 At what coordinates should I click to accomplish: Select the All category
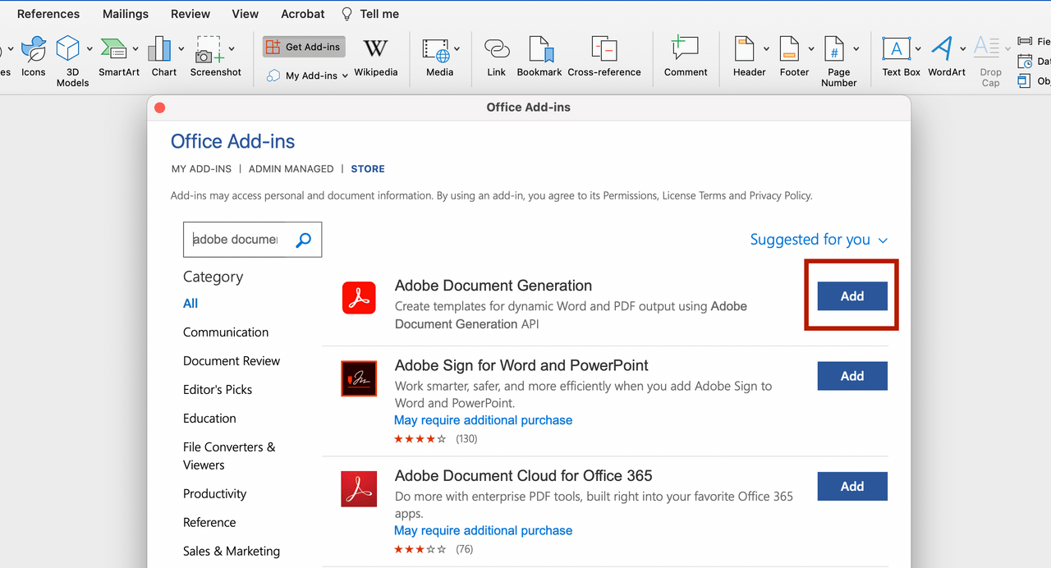pyautogui.click(x=190, y=304)
